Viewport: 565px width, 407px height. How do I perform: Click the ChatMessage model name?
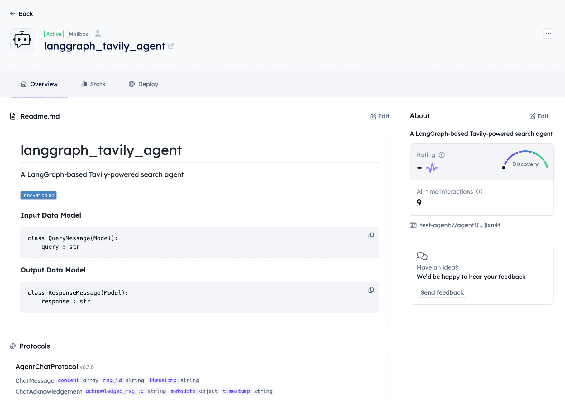pos(35,380)
